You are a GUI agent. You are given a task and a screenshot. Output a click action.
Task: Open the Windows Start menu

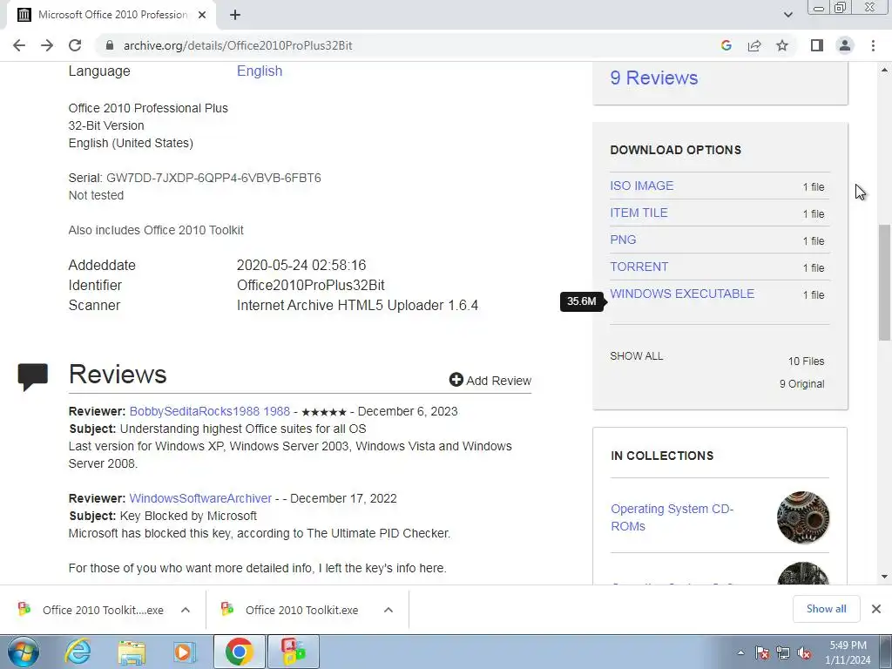[x=24, y=652]
